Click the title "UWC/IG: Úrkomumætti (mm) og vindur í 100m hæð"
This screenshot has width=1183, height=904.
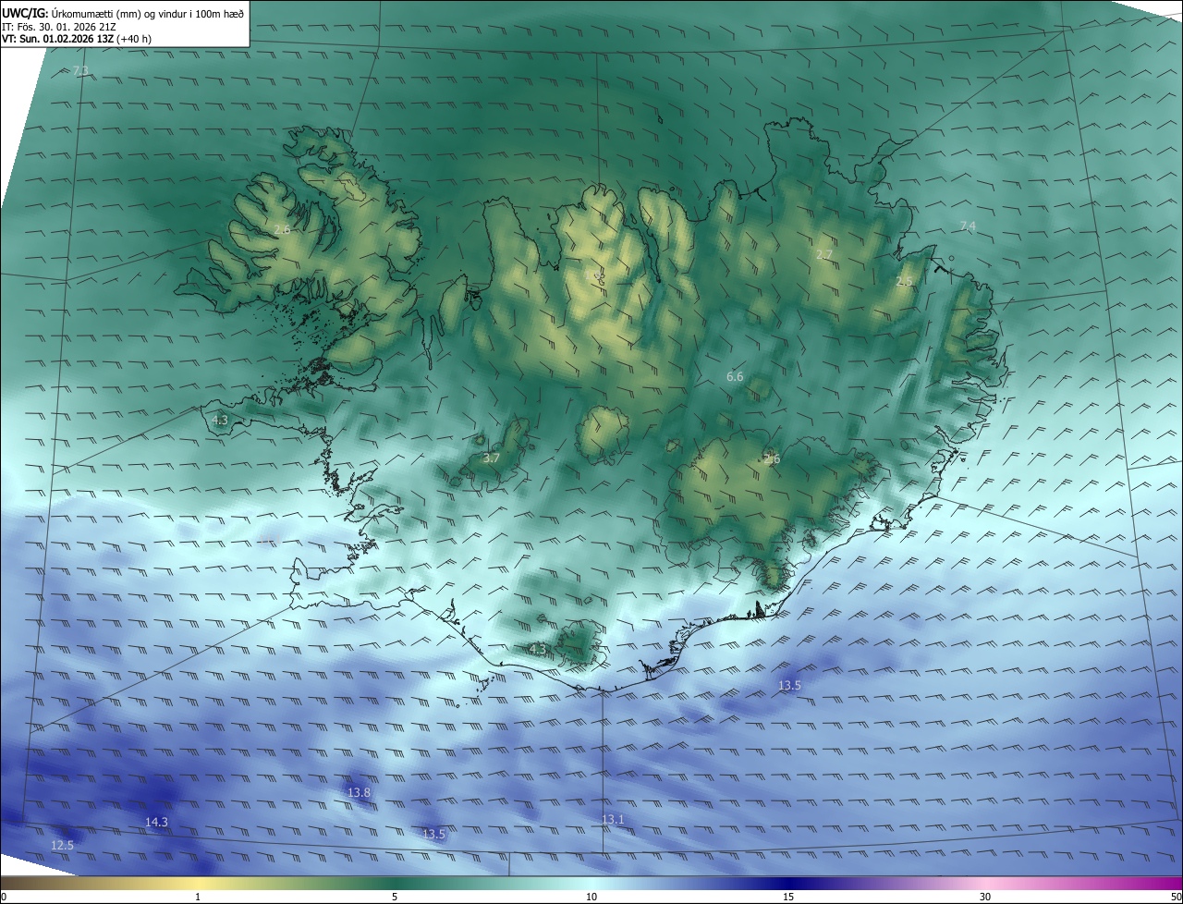click(123, 13)
